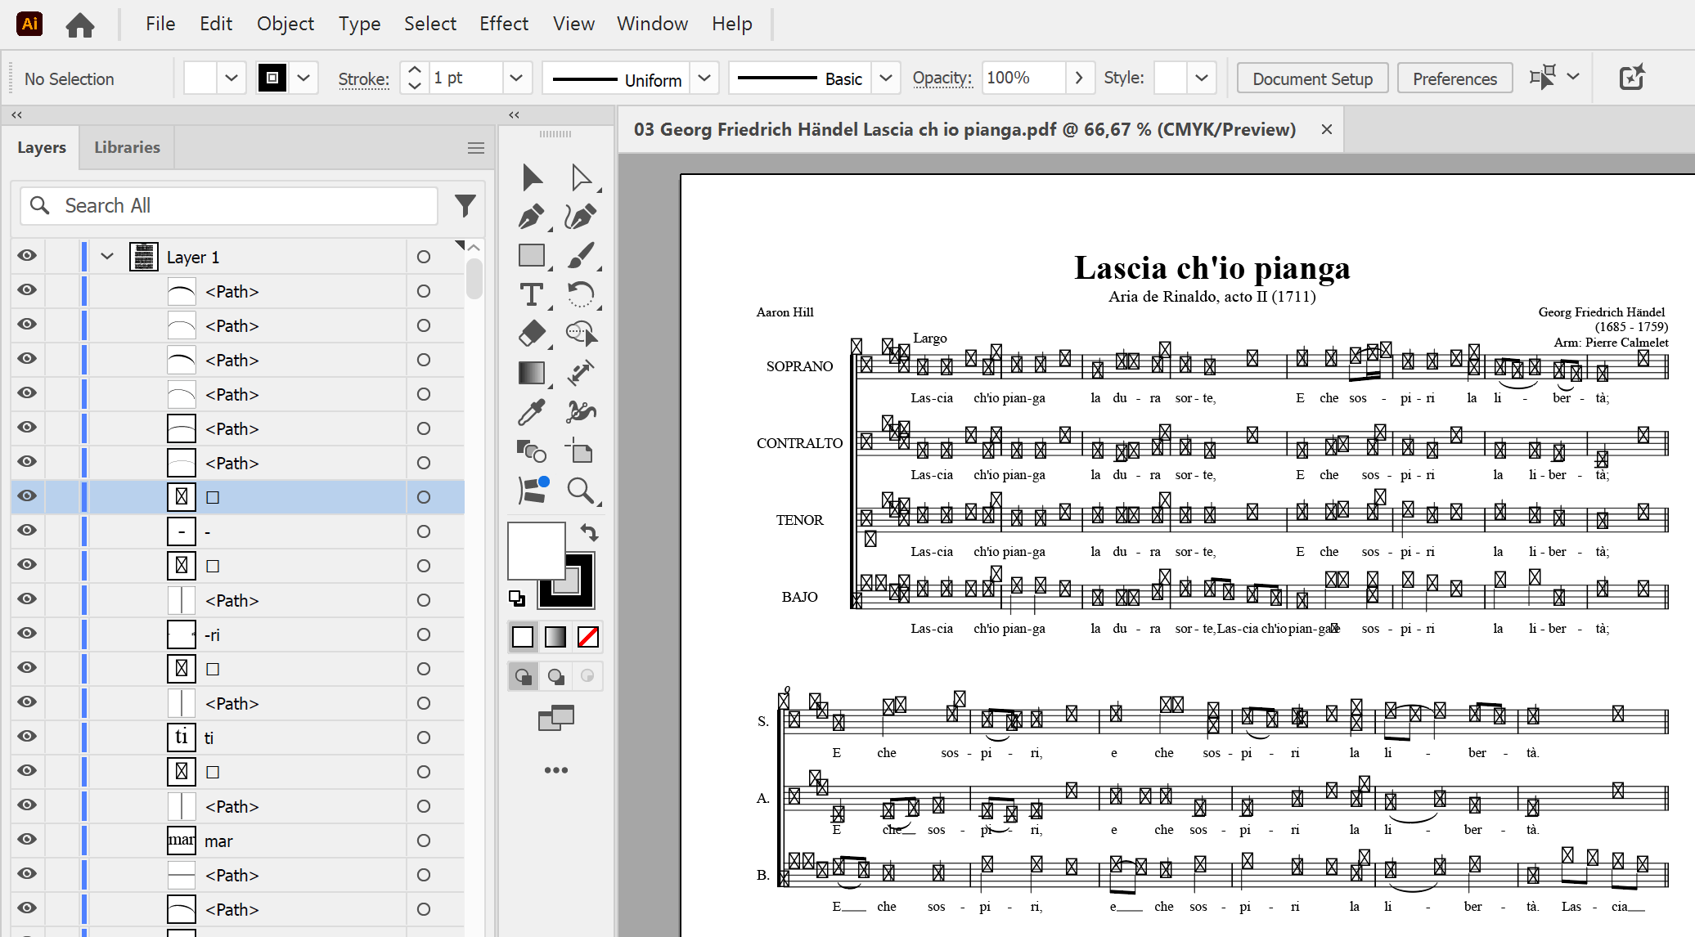Select the Type tool

tap(532, 294)
